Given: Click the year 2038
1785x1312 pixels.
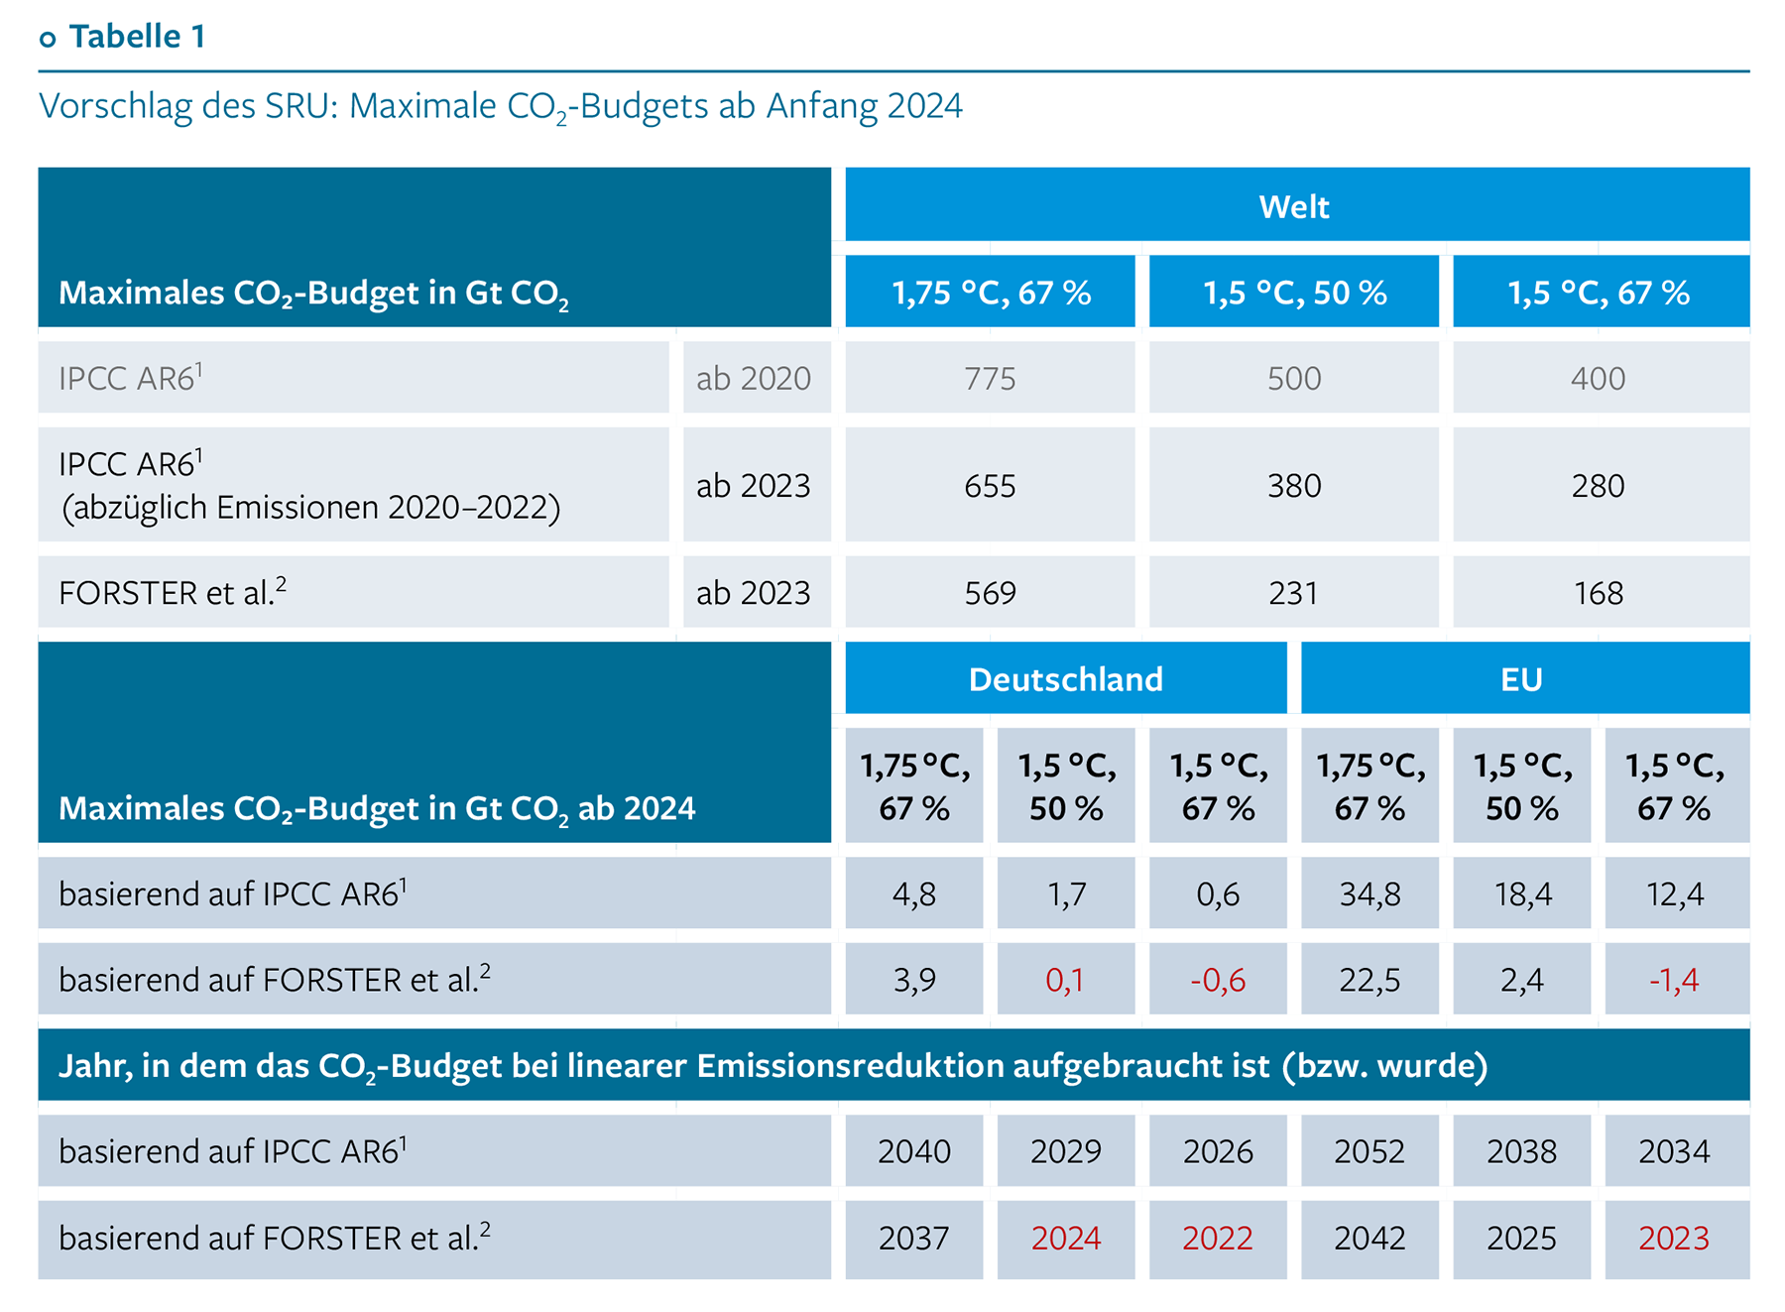Looking at the screenshot, I should [1522, 1151].
